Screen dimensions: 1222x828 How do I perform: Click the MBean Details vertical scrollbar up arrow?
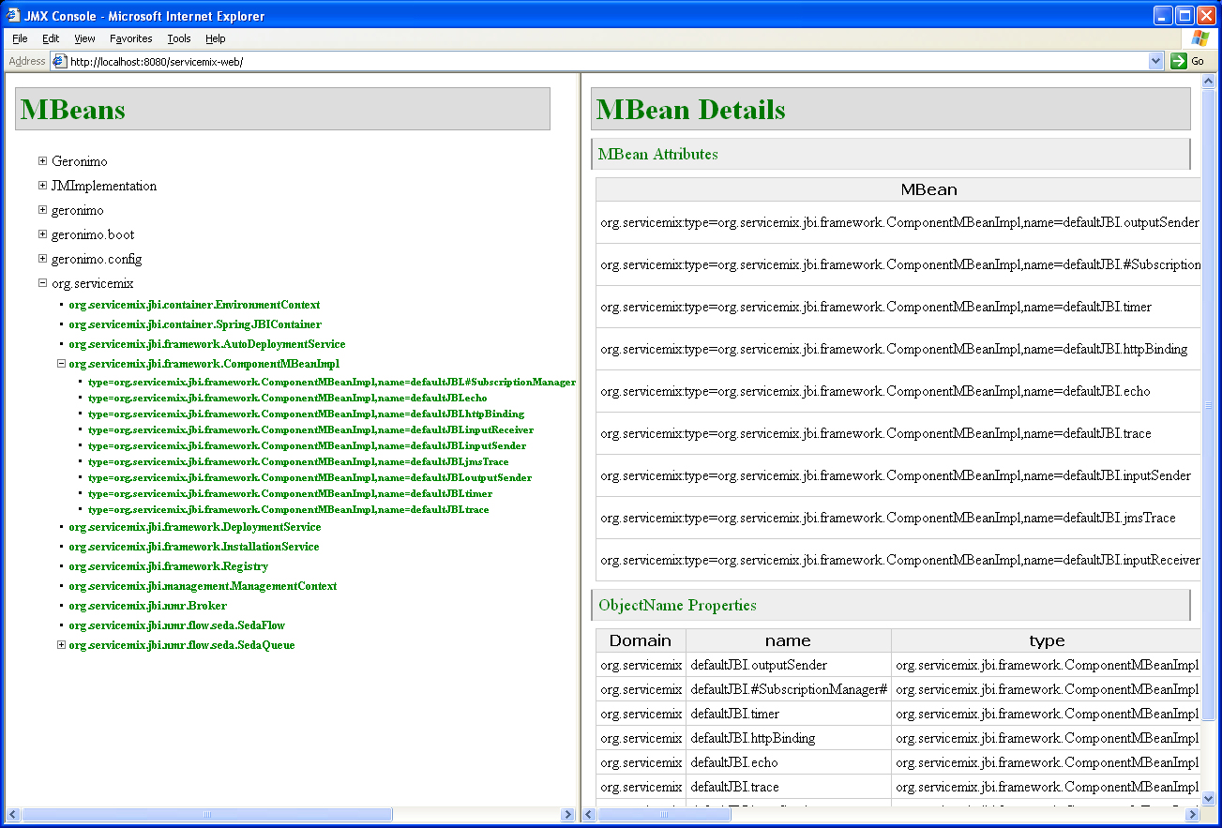tap(1210, 81)
